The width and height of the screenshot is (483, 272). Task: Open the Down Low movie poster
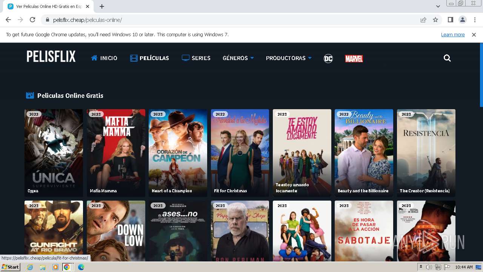[116, 231]
